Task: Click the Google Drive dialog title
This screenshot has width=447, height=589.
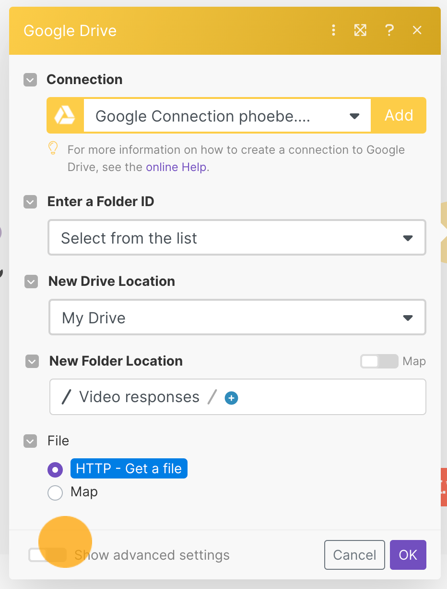Action: coord(70,31)
